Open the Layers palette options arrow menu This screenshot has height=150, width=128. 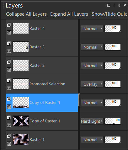pyautogui.click(x=114, y=5)
